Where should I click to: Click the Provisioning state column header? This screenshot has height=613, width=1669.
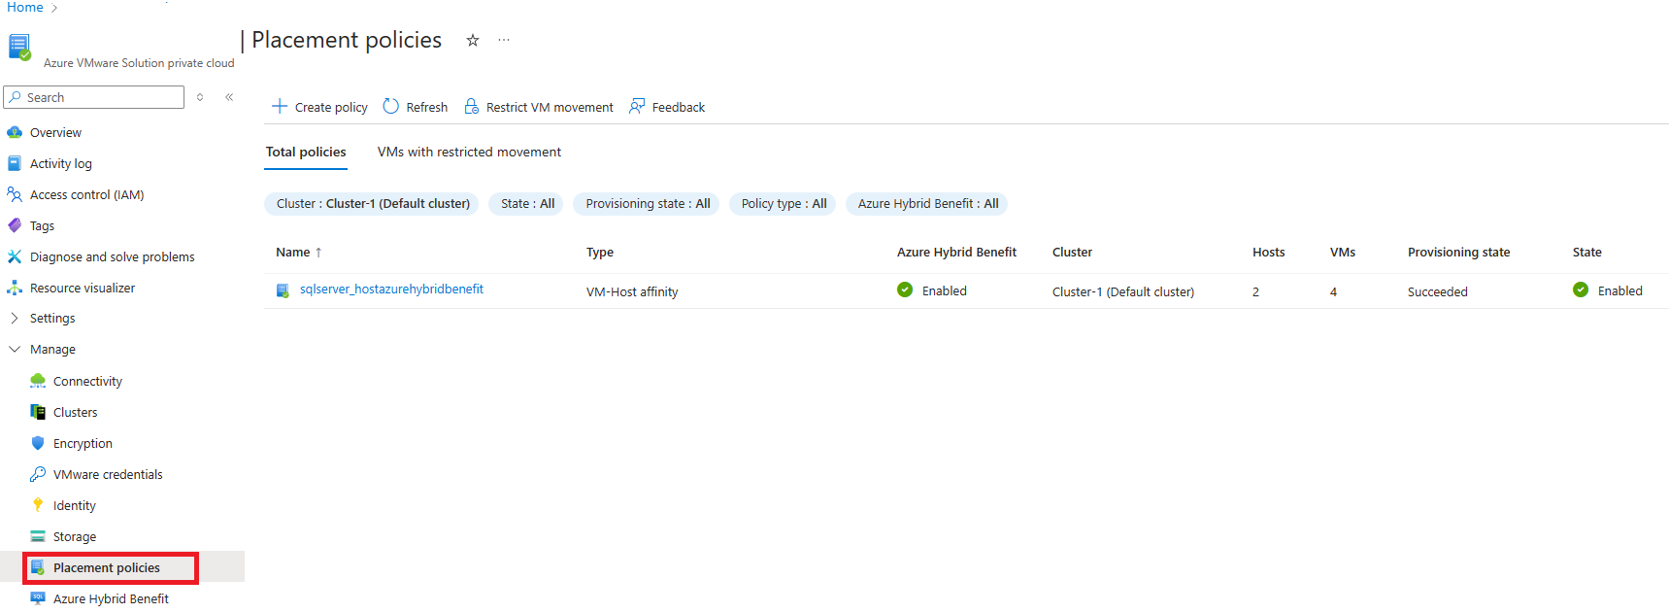tap(1458, 252)
